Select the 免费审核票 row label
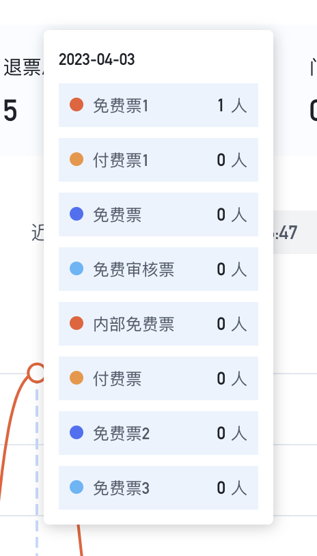 [x=134, y=270]
